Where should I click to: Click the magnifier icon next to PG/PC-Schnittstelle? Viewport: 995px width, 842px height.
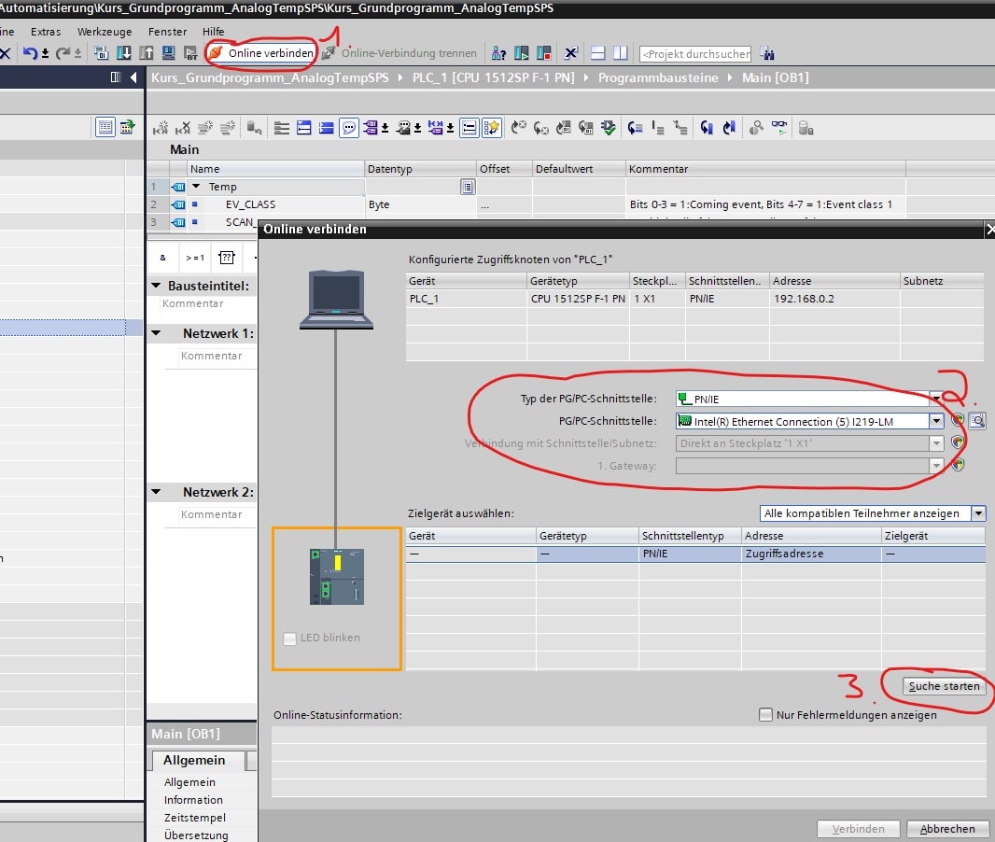click(x=976, y=421)
